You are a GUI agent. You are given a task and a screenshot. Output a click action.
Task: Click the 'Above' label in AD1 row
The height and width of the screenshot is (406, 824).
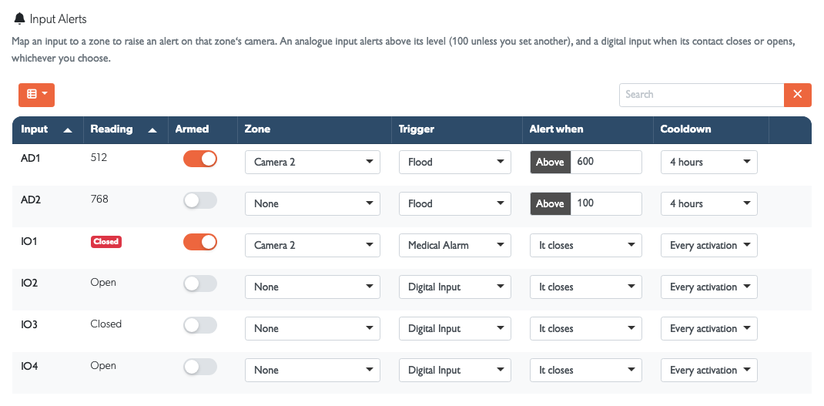click(x=550, y=162)
